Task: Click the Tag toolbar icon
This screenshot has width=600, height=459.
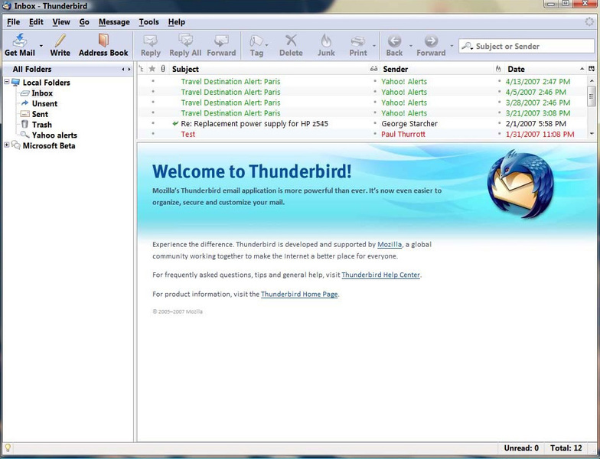Action: [256, 41]
